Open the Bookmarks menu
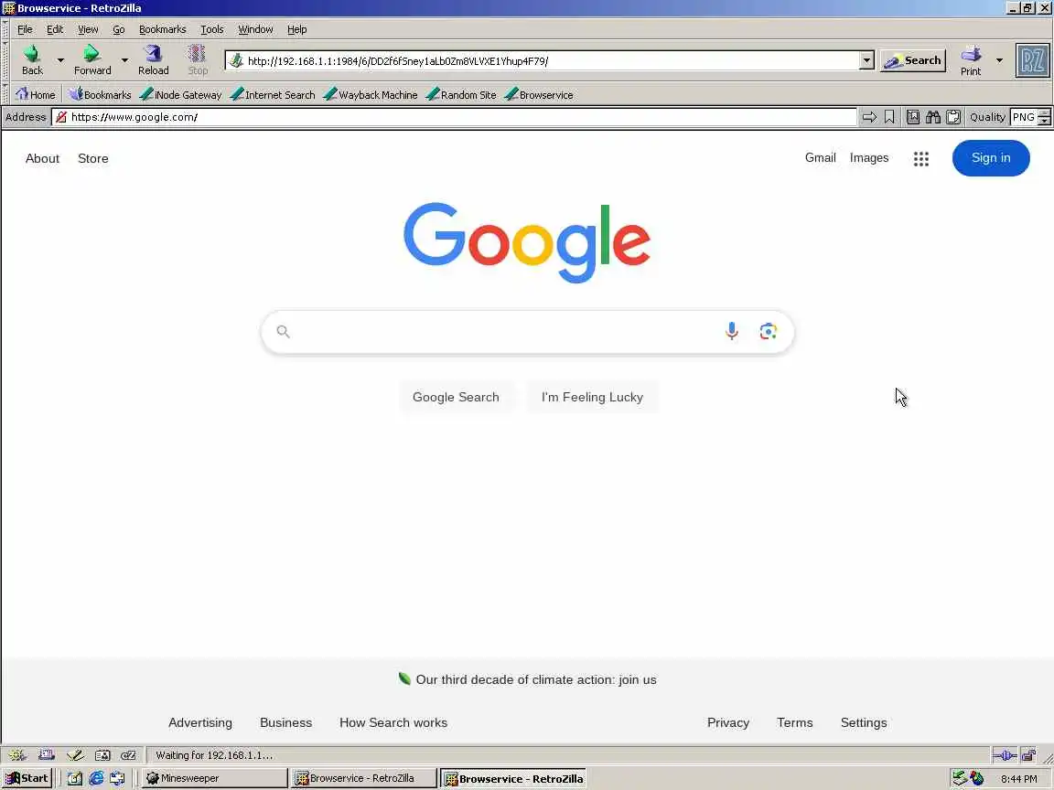The width and height of the screenshot is (1054, 790). click(x=162, y=29)
